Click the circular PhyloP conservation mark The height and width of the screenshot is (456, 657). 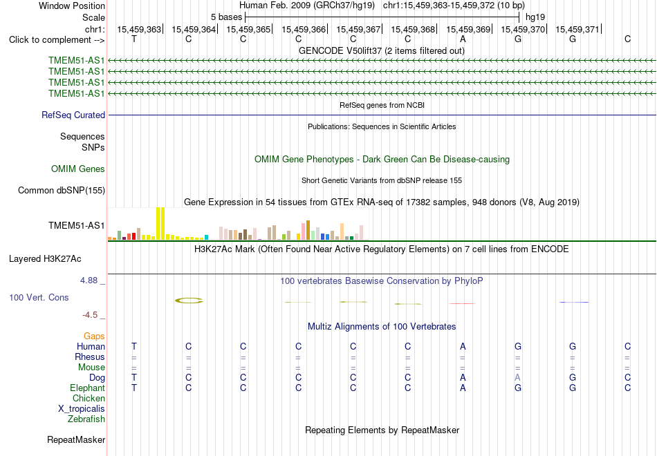pyautogui.click(x=189, y=301)
